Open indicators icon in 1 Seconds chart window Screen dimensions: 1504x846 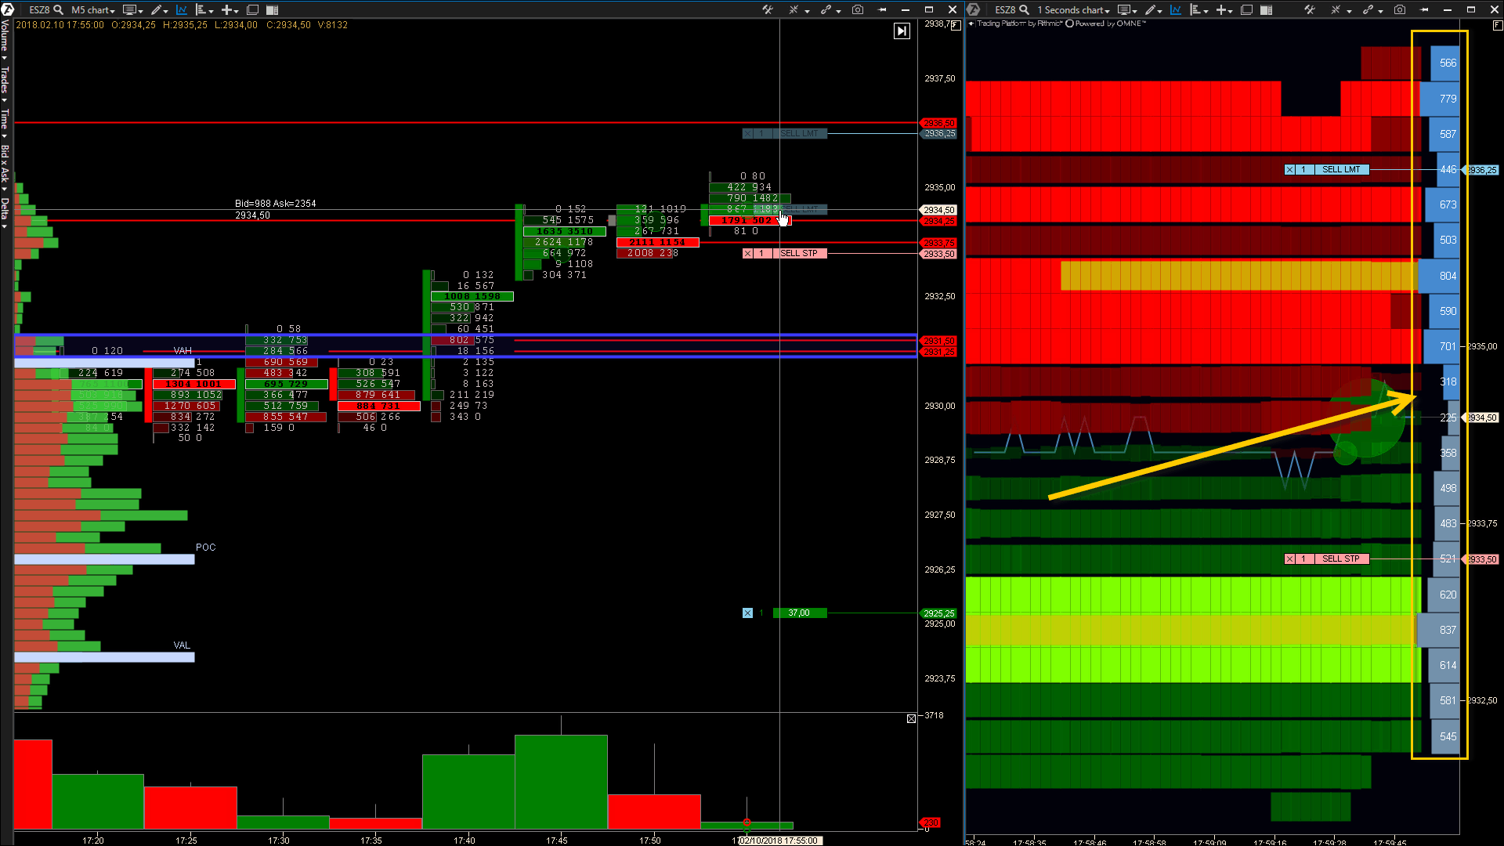(x=1175, y=9)
